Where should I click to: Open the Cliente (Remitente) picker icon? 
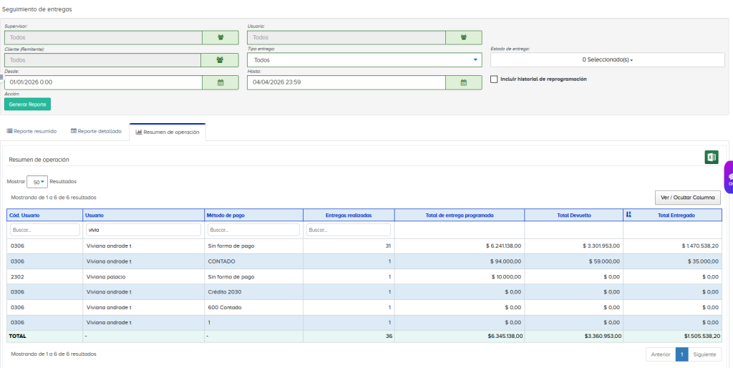pos(220,60)
